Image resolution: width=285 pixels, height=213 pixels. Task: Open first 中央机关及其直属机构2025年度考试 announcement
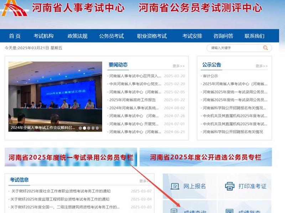pyautogui.click(x=235, y=116)
